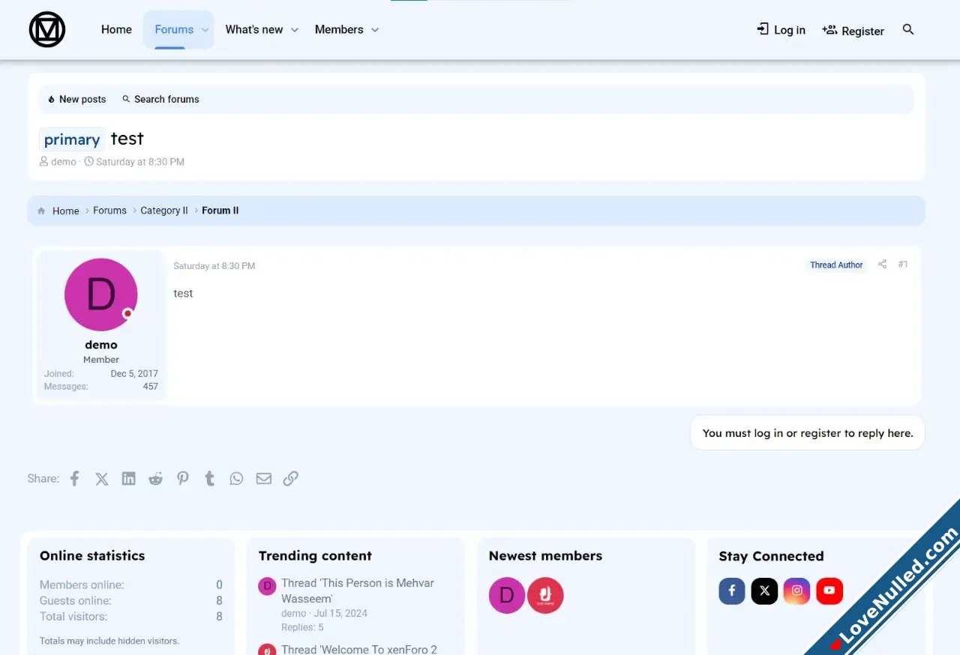Go to Home in navigation bar
960x655 pixels.
tap(116, 30)
